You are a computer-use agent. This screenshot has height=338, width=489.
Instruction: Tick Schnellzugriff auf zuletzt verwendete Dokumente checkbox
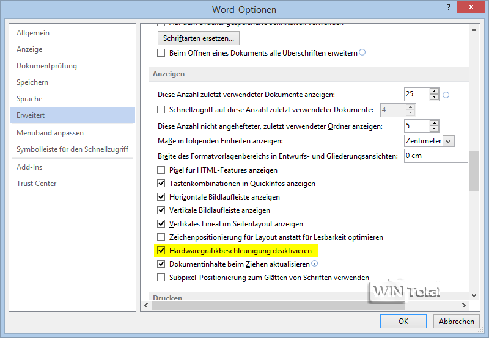161,110
